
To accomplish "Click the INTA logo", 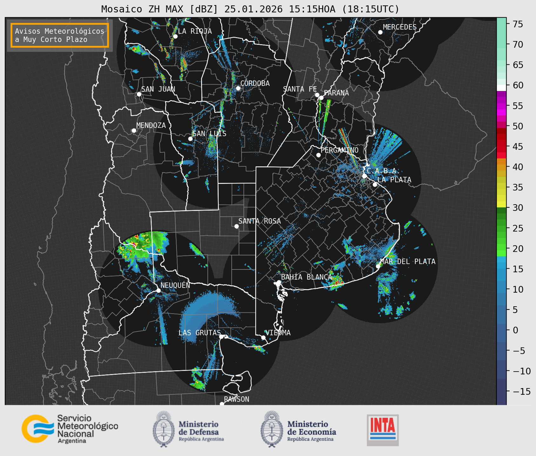I will click(383, 430).
